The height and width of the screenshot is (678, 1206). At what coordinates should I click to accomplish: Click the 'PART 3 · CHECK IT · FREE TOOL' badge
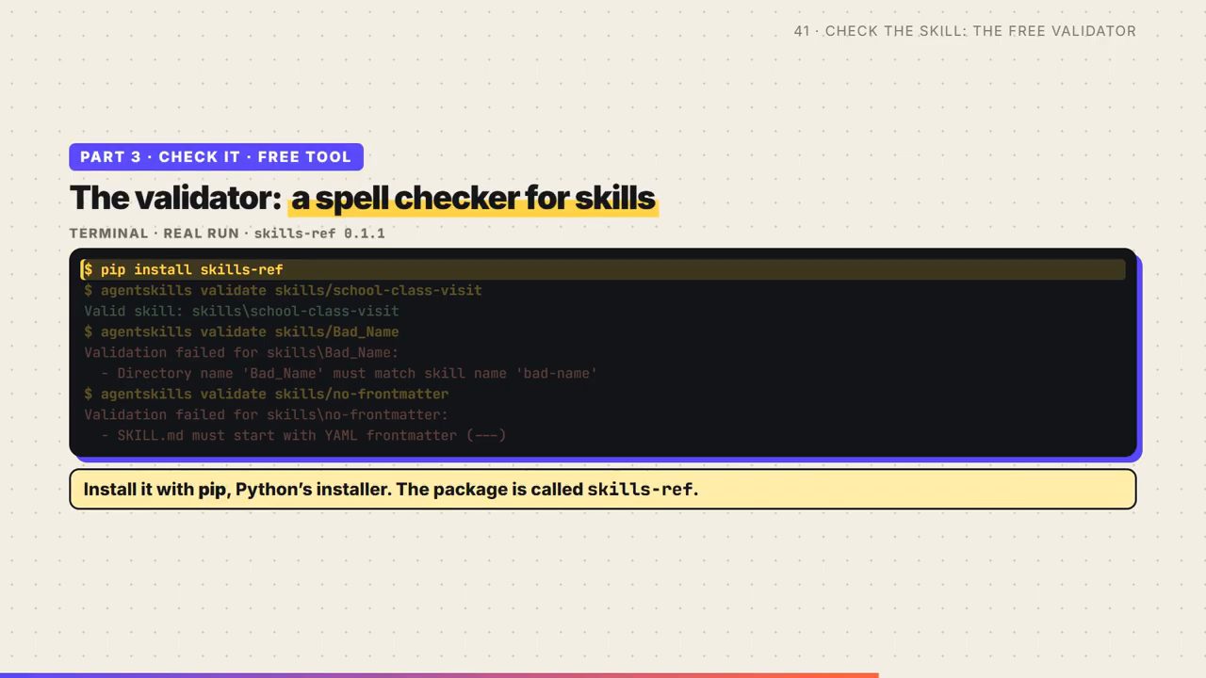pos(216,157)
